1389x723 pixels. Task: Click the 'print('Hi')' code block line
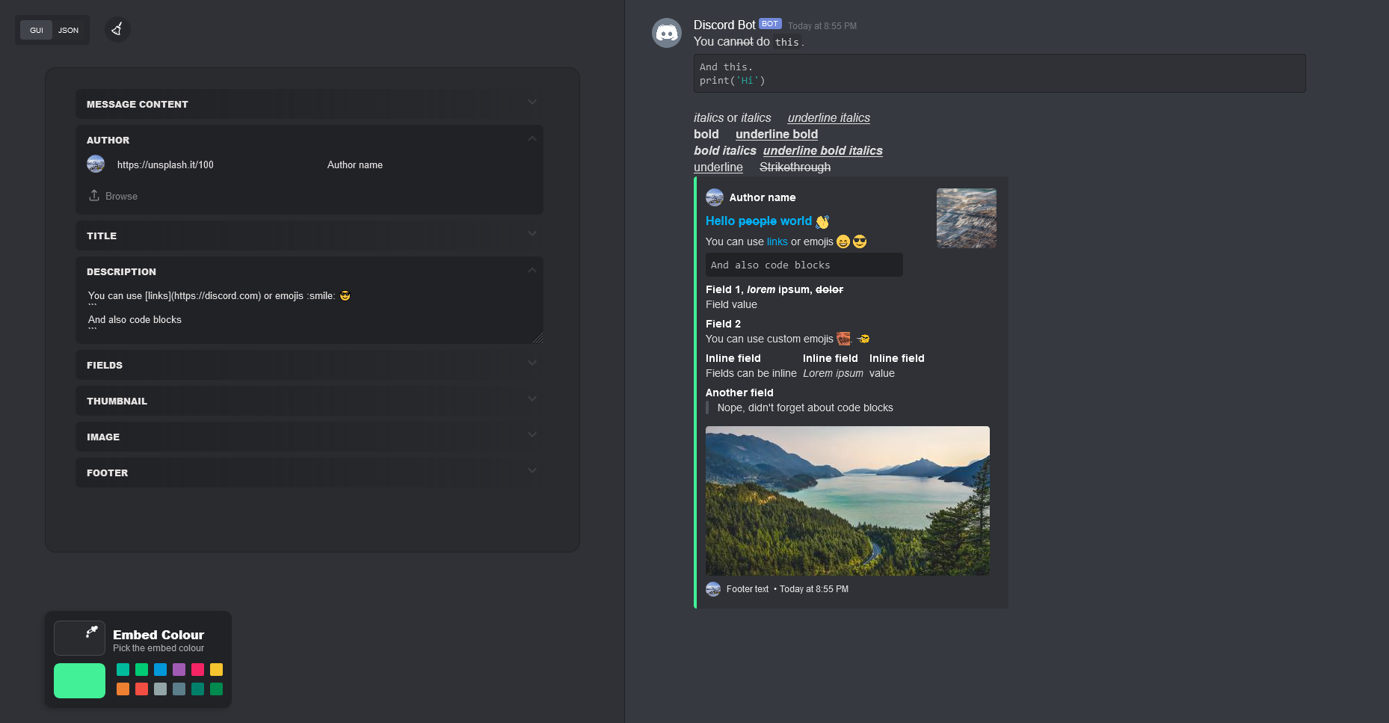click(x=733, y=81)
